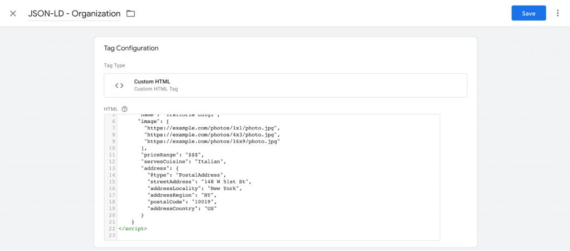Close the tag editor with the X icon
This screenshot has width=570, height=251.
(x=13, y=13)
